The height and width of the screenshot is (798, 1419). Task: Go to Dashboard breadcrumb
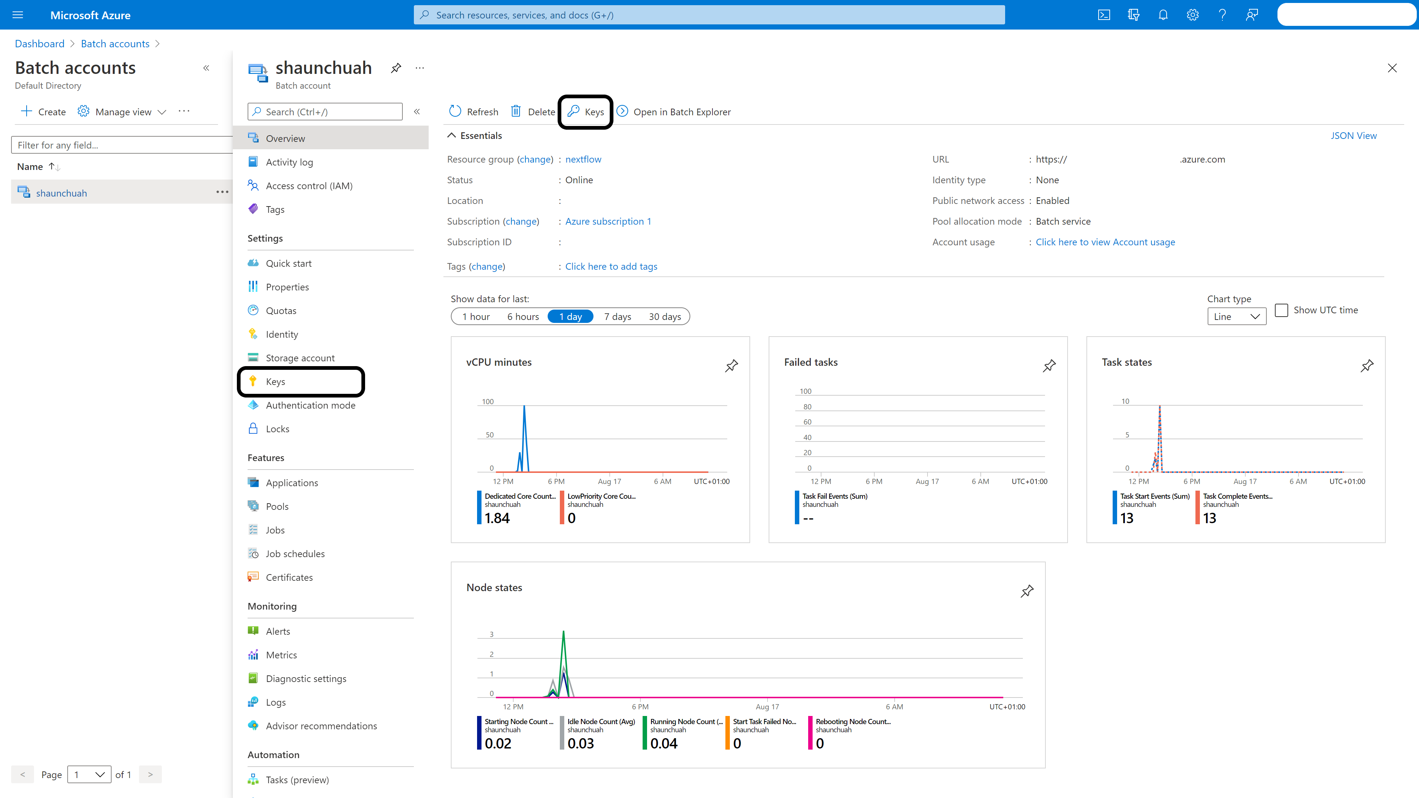coord(40,44)
